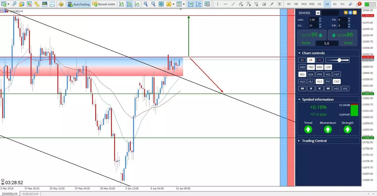The image size is (377, 196).
Task: Switch to D1 timeframe
Action: click(335, 4)
